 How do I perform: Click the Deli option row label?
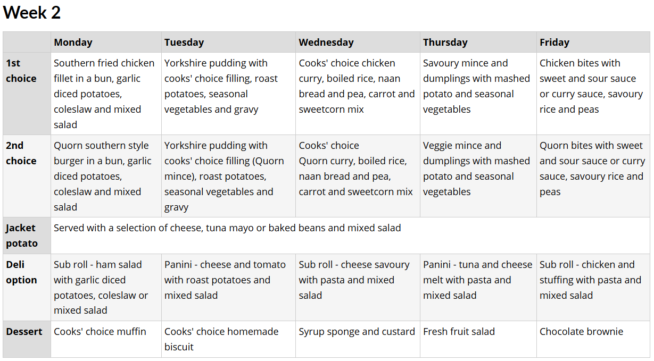point(27,287)
